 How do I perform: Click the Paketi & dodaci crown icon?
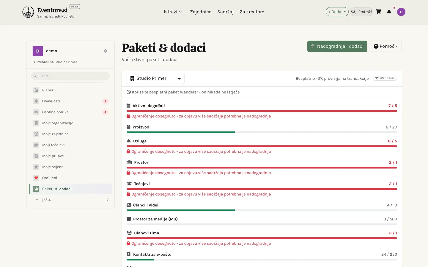pyautogui.click(x=36, y=189)
